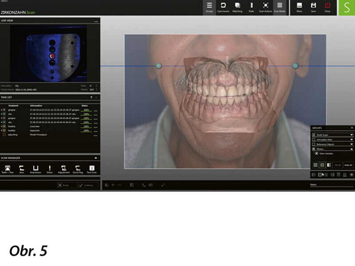Expand the Tooth Scans group arrow

click(351, 134)
